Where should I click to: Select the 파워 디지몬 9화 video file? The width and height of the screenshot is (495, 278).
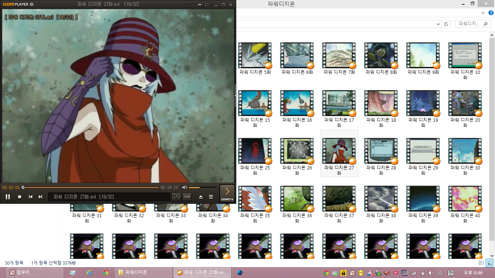pos(423,59)
